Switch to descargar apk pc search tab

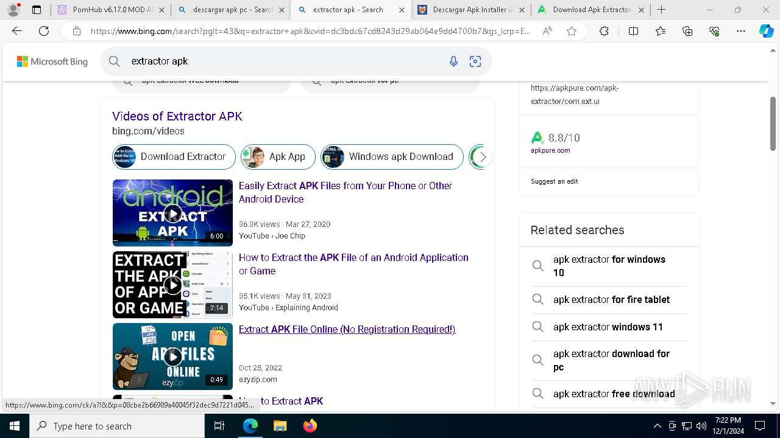point(230,10)
